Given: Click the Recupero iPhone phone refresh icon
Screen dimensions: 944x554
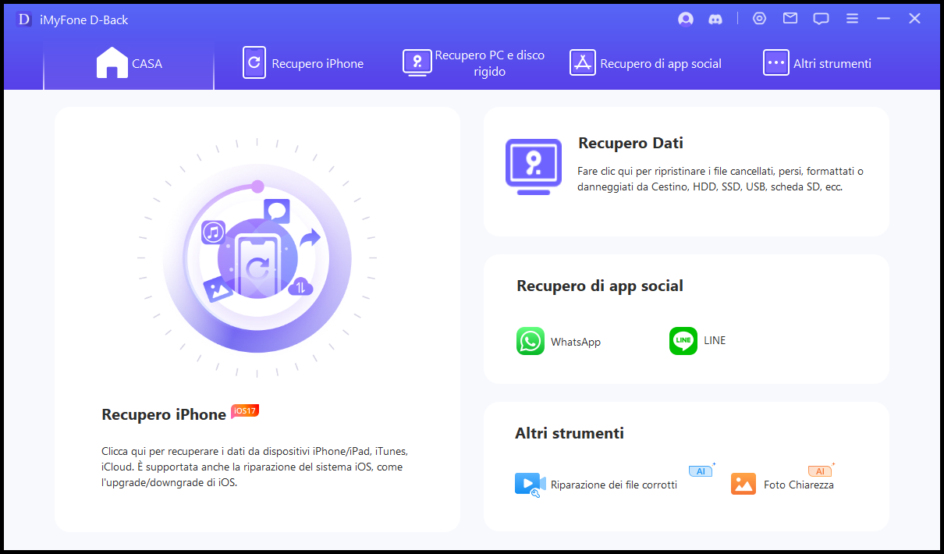Looking at the screenshot, I should pyautogui.click(x=254, y=63).
